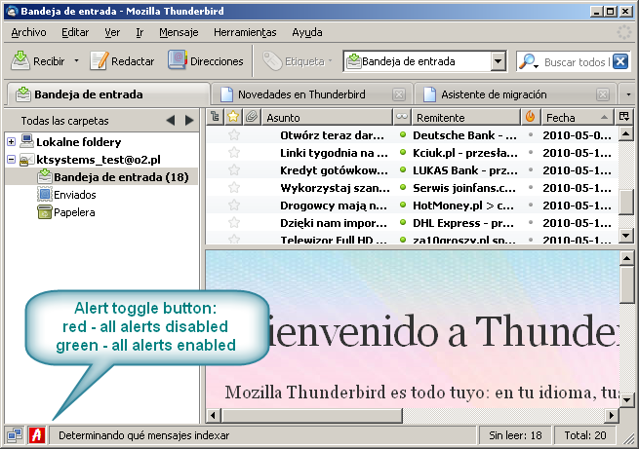Click the Etiqueta tag button
This screenshot has height=449, width=639.
pos(297,61)
